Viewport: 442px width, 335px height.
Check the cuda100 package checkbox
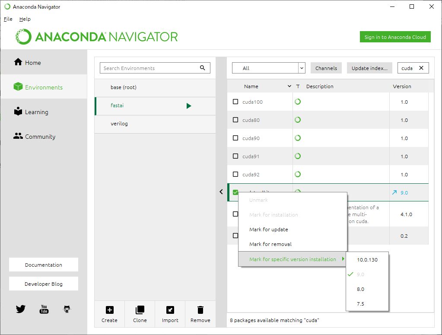coord(235,102)
